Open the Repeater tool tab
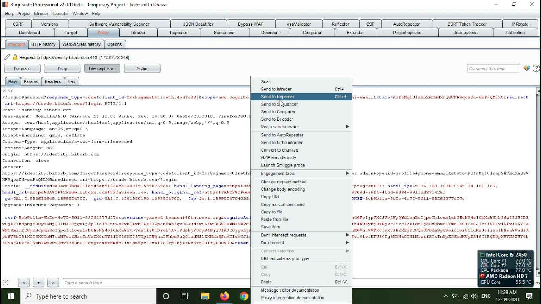Screen dimensions: 541x304 click(x=178, y=33)
